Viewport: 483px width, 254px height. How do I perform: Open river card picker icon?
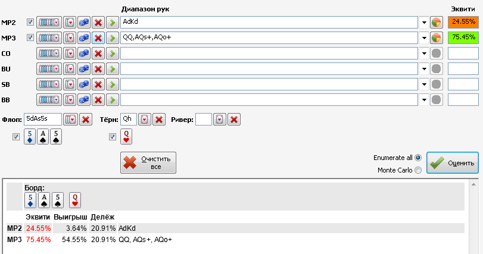220,120
